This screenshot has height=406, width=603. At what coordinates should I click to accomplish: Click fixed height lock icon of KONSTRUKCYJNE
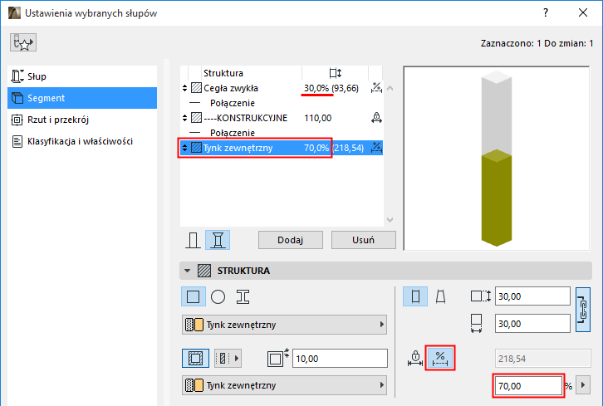coord(376,118)
